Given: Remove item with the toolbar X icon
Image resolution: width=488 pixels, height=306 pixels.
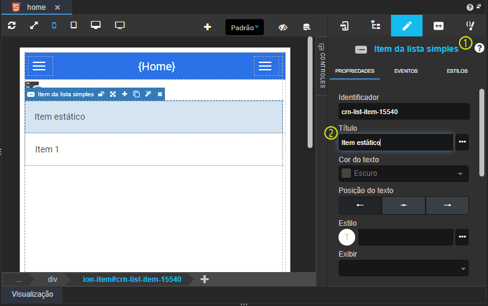Looking at the screenshot, I should point(159,94).
